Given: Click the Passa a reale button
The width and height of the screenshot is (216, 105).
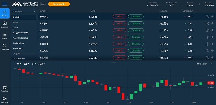Looking at the screenshot, I should pos(59,4).
